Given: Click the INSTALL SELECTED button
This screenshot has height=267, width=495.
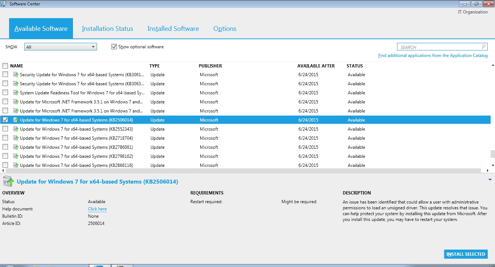Looking at the screenshot, I should coord(466,254).
